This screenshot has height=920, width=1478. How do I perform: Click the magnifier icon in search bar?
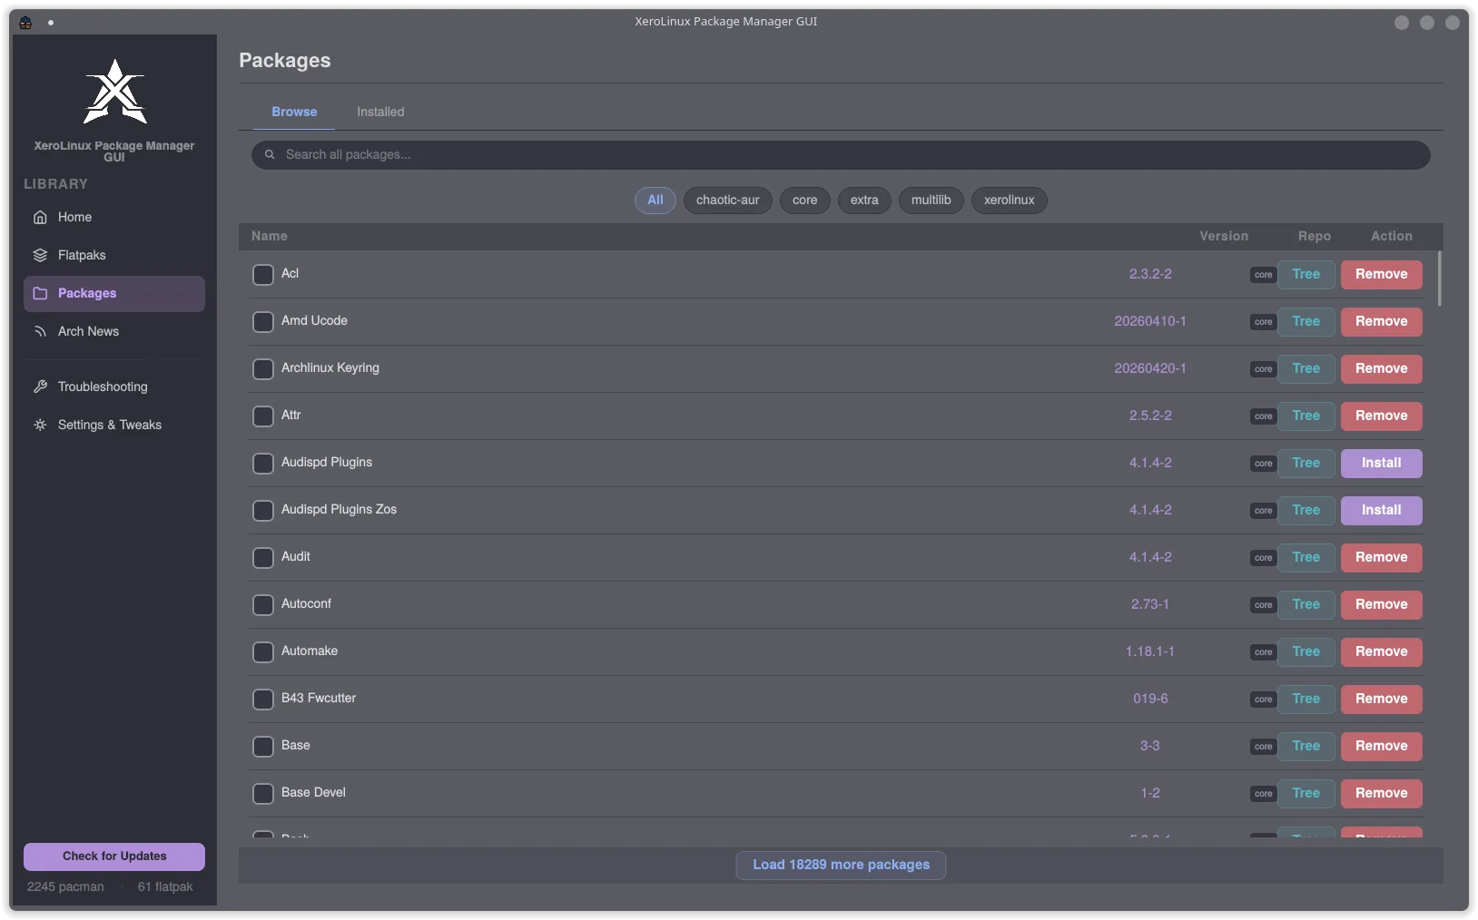tap(270, 154)
